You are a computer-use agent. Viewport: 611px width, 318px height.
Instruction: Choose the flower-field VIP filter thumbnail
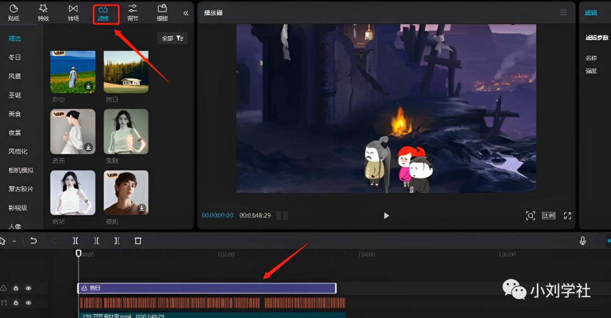73,72
